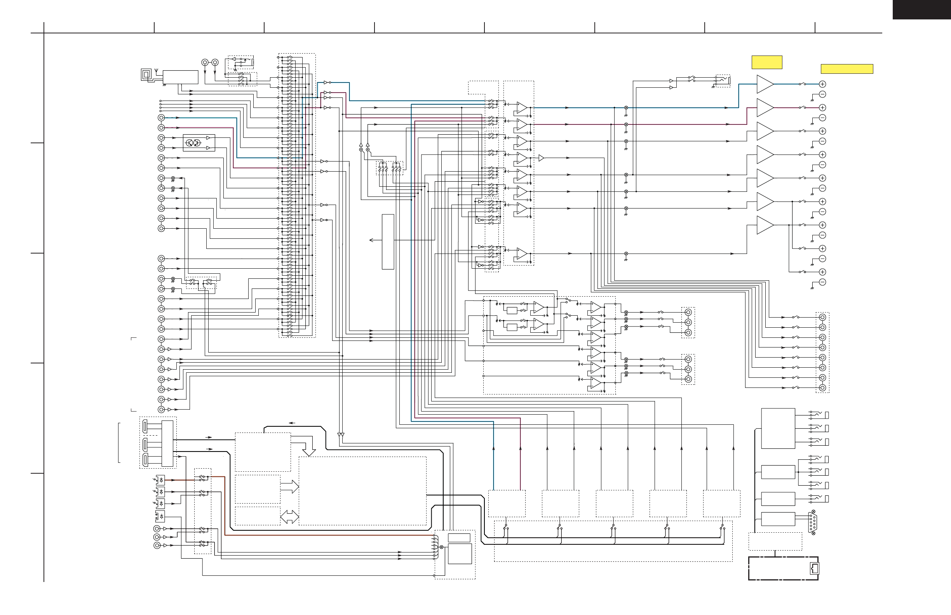Click the black rectangle in the top-right corner
This screenshot has width=951, height=615.
(x=921, y=9)
